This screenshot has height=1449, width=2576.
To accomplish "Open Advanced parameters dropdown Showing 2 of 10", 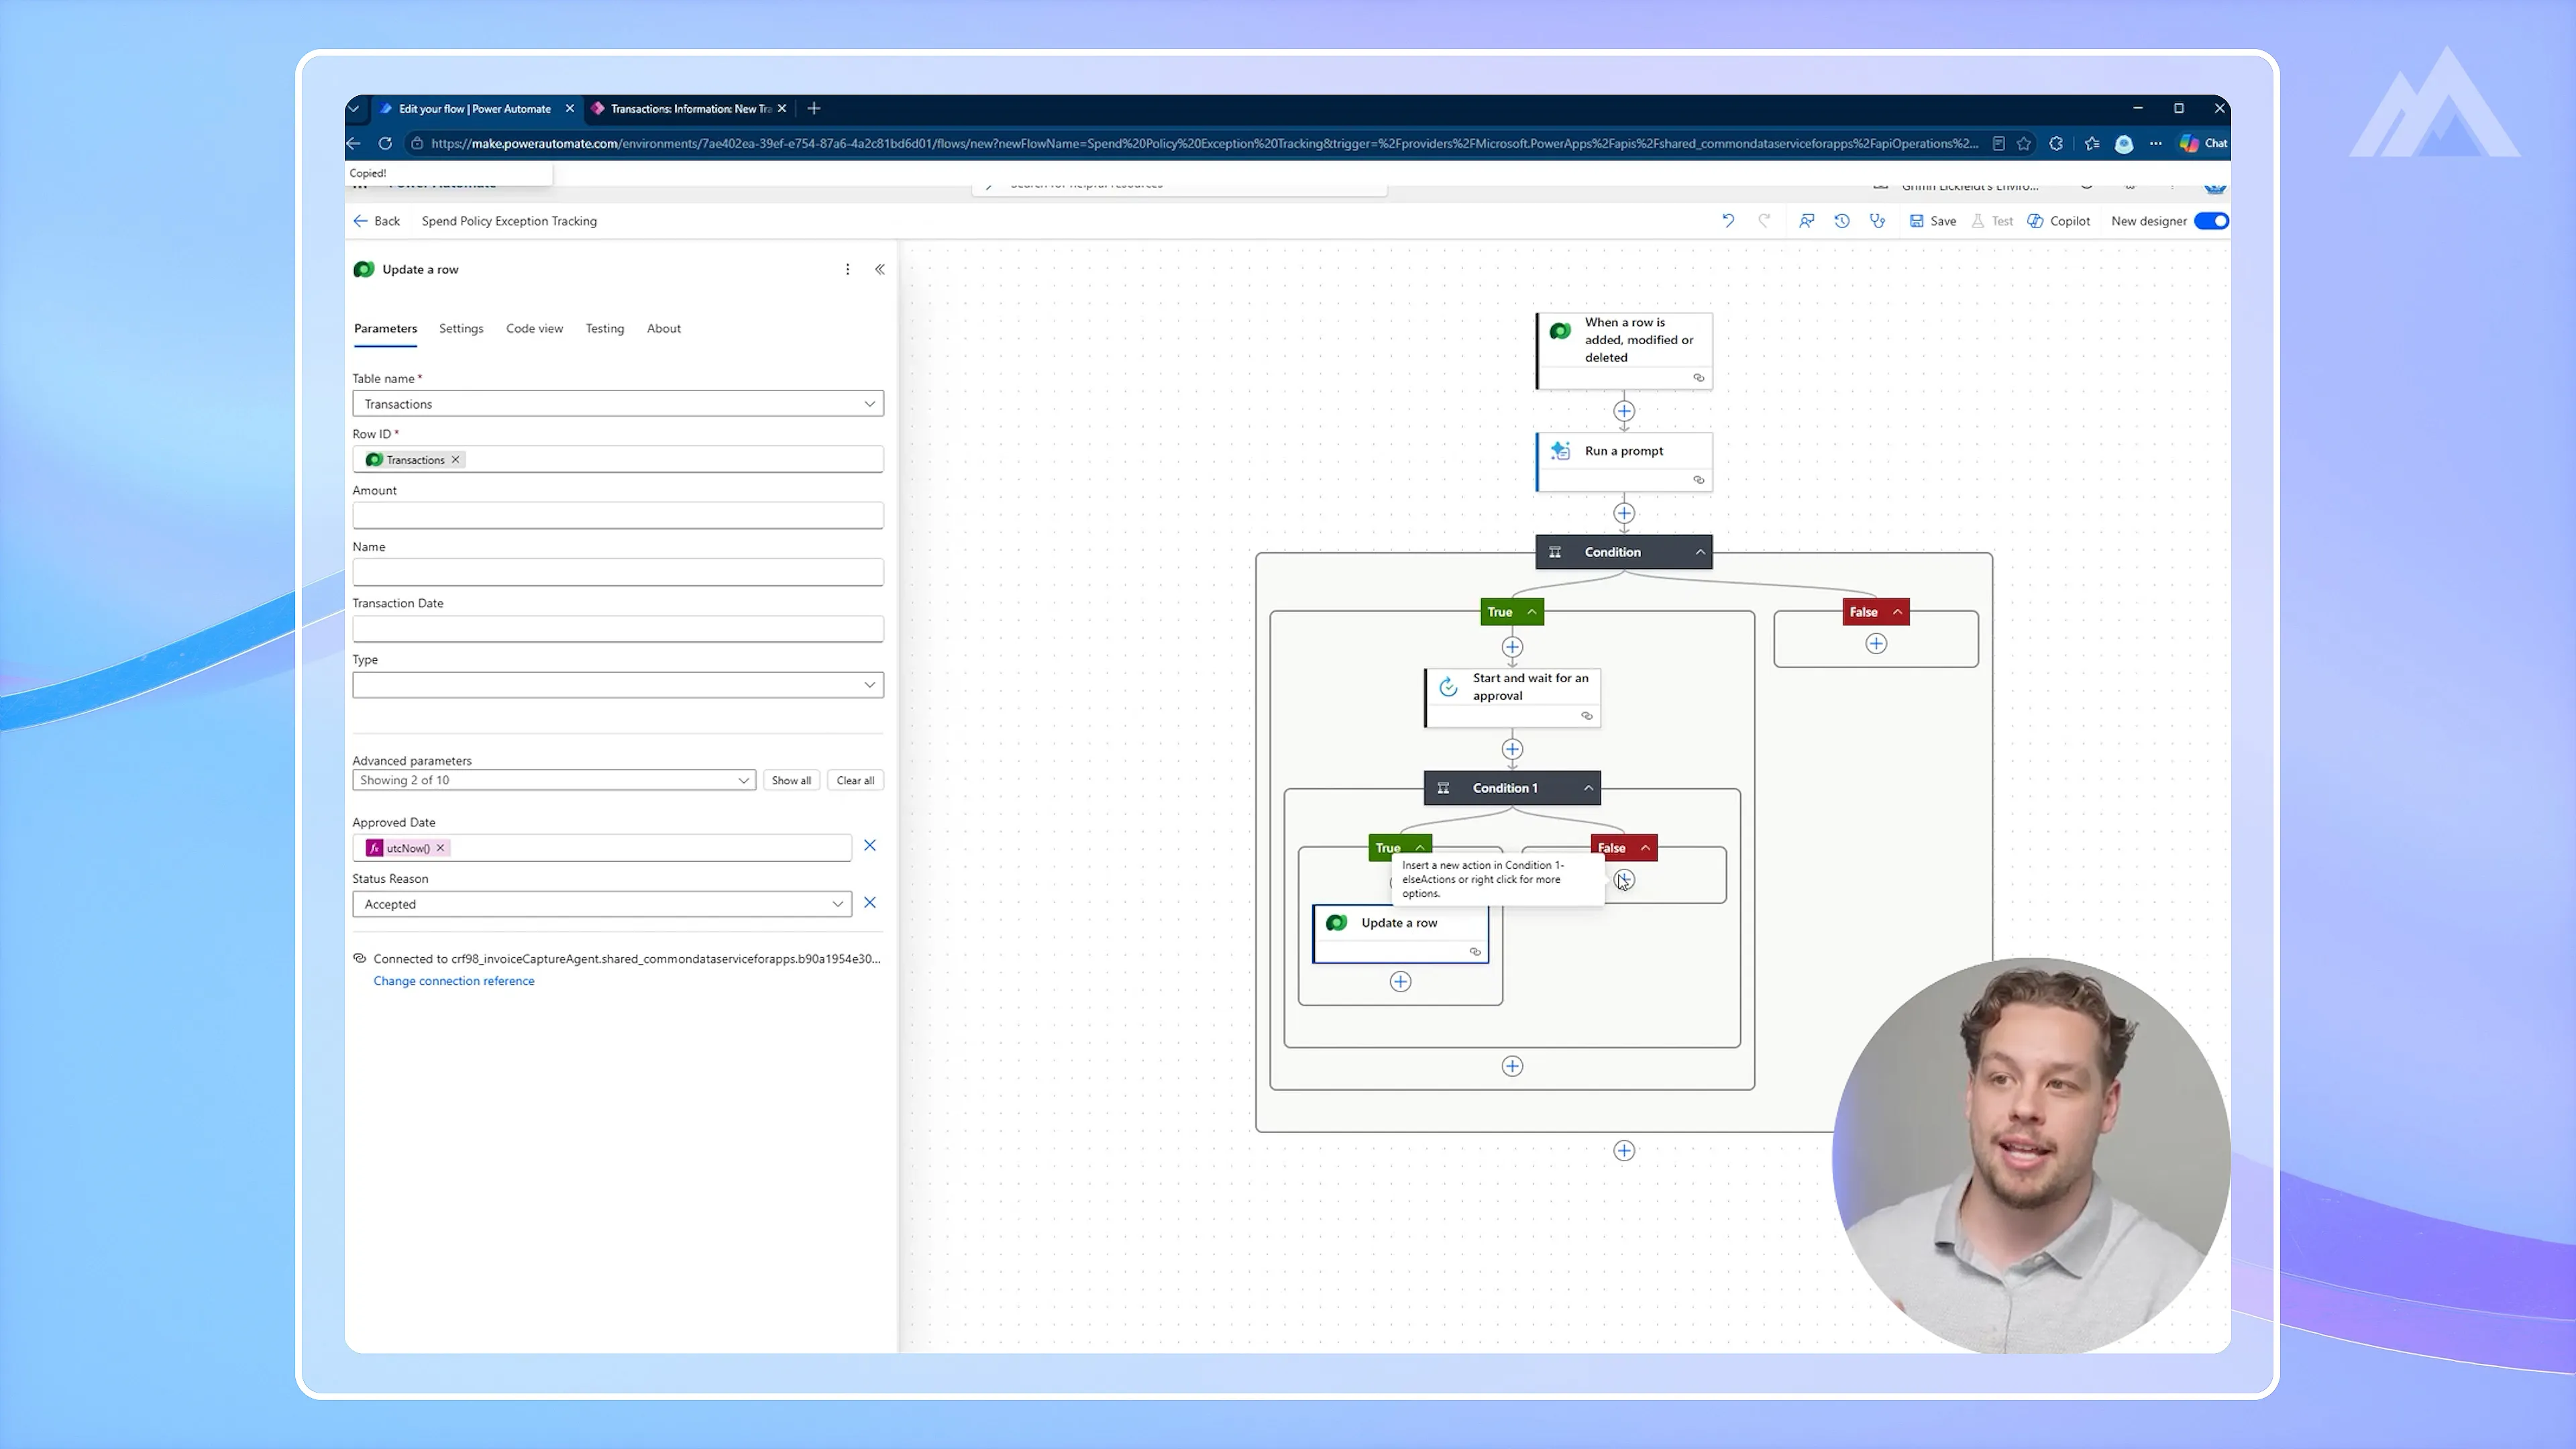I will click(x=554, y=780).
